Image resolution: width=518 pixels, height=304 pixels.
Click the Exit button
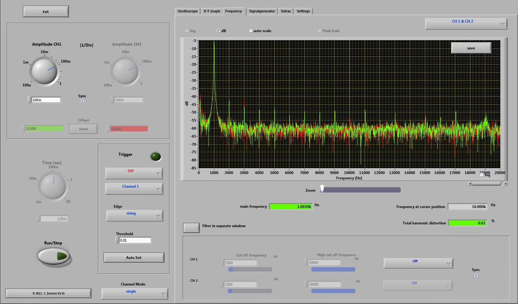click(46, 11)
